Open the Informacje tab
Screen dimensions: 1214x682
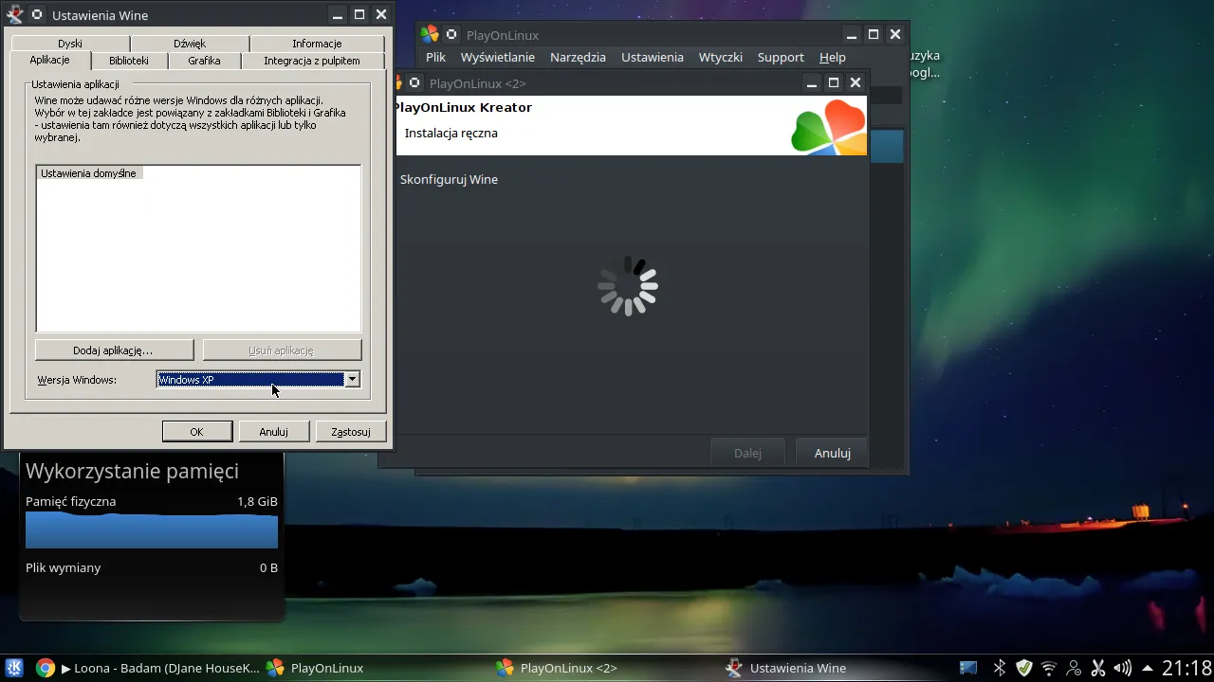[x=317, y=44]
